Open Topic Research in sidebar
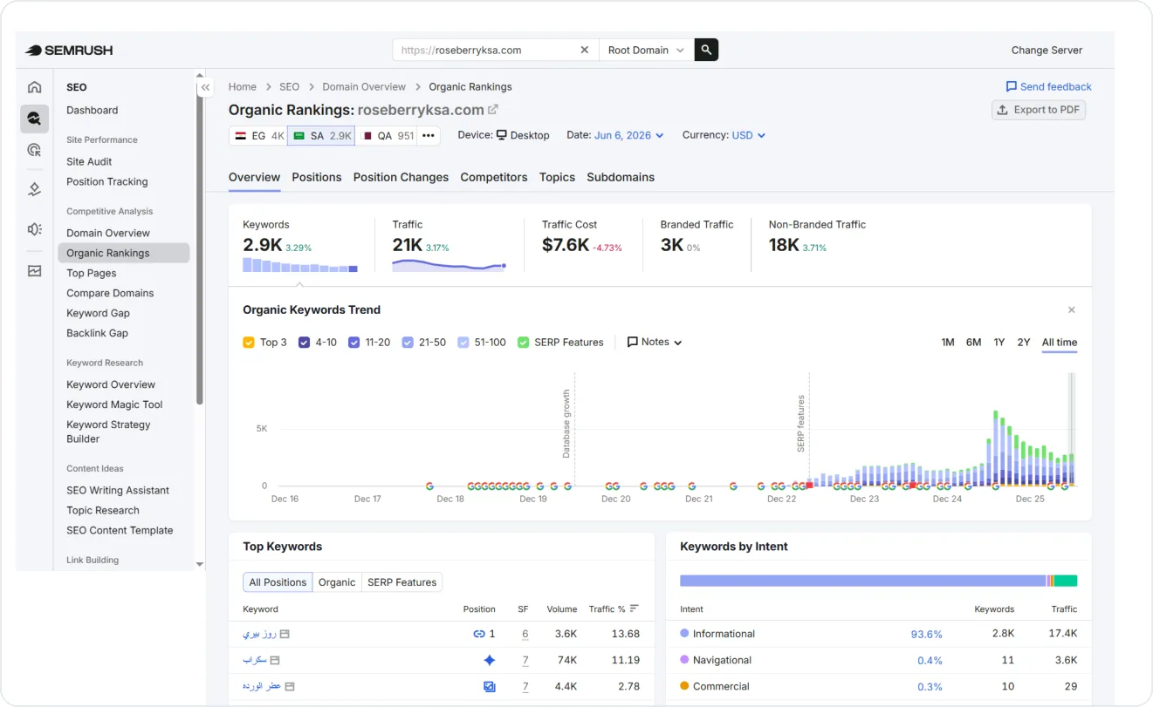 (103, 510)
